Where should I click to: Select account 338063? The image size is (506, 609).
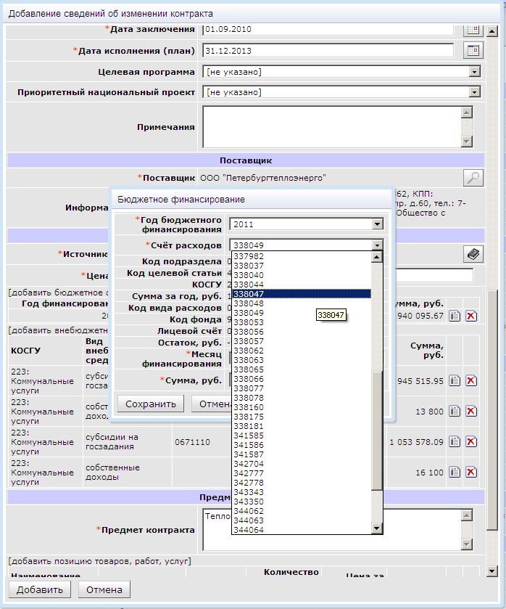302,360
